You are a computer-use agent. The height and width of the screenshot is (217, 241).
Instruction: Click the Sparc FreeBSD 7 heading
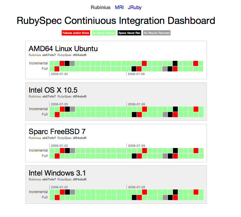[x=57, y=131]
